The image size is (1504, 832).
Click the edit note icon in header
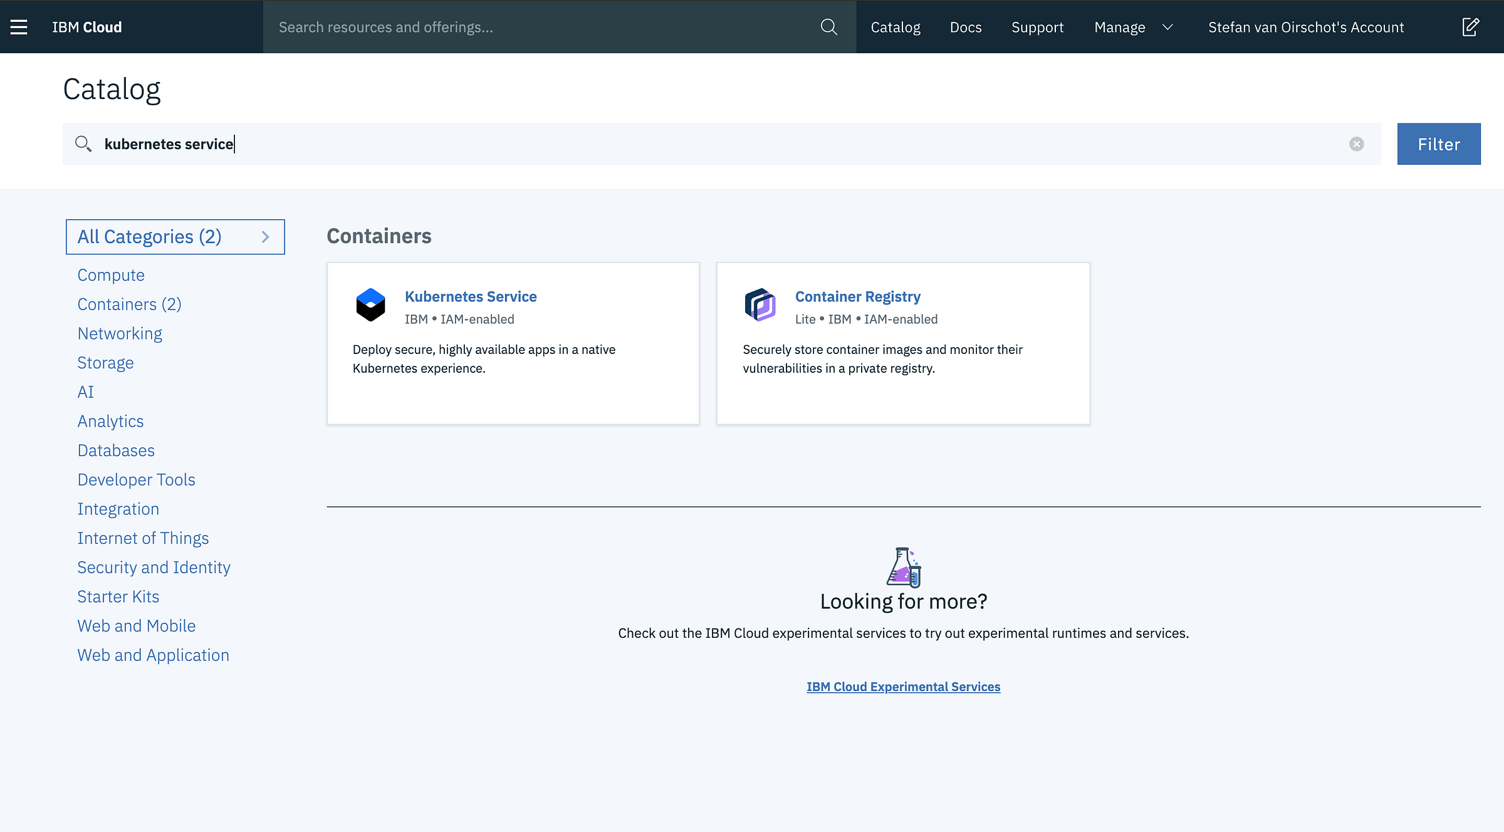1470,27
